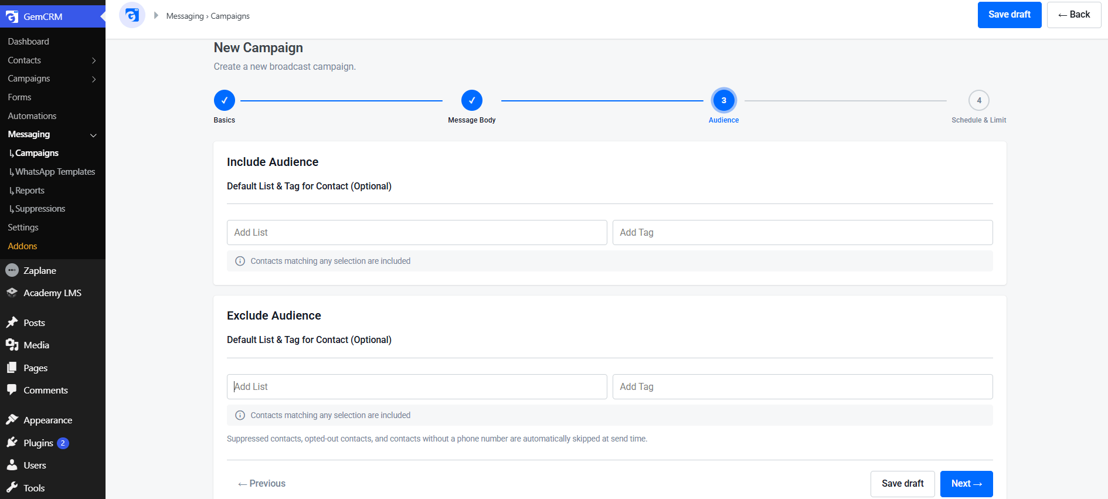Image resolution: width=1108 pixels, height=499 pixels.
Task: Go to the Basics step circle
Action: [225, 100]
